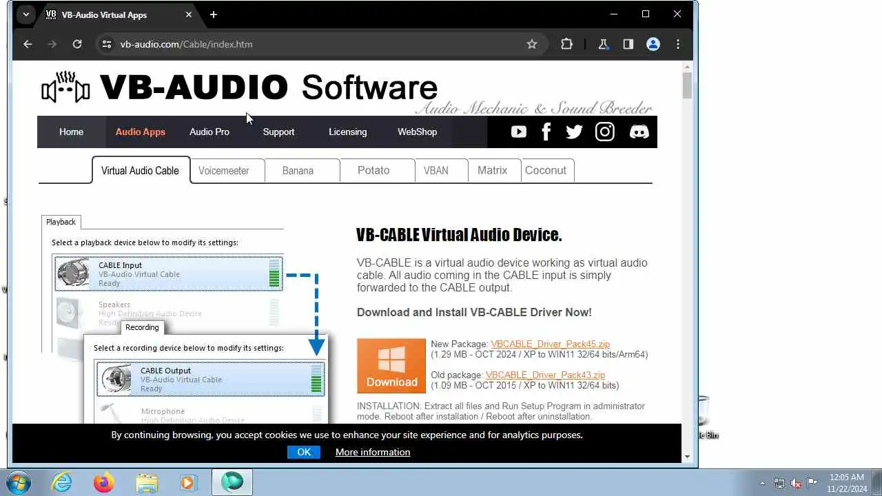
Task: Open the Licensing menu
Action: click(x=348, y=132)
